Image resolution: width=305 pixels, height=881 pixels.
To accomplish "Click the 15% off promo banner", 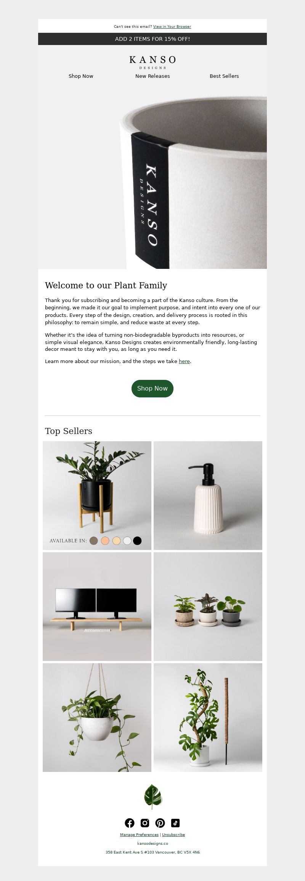I will tap(152, 39).
